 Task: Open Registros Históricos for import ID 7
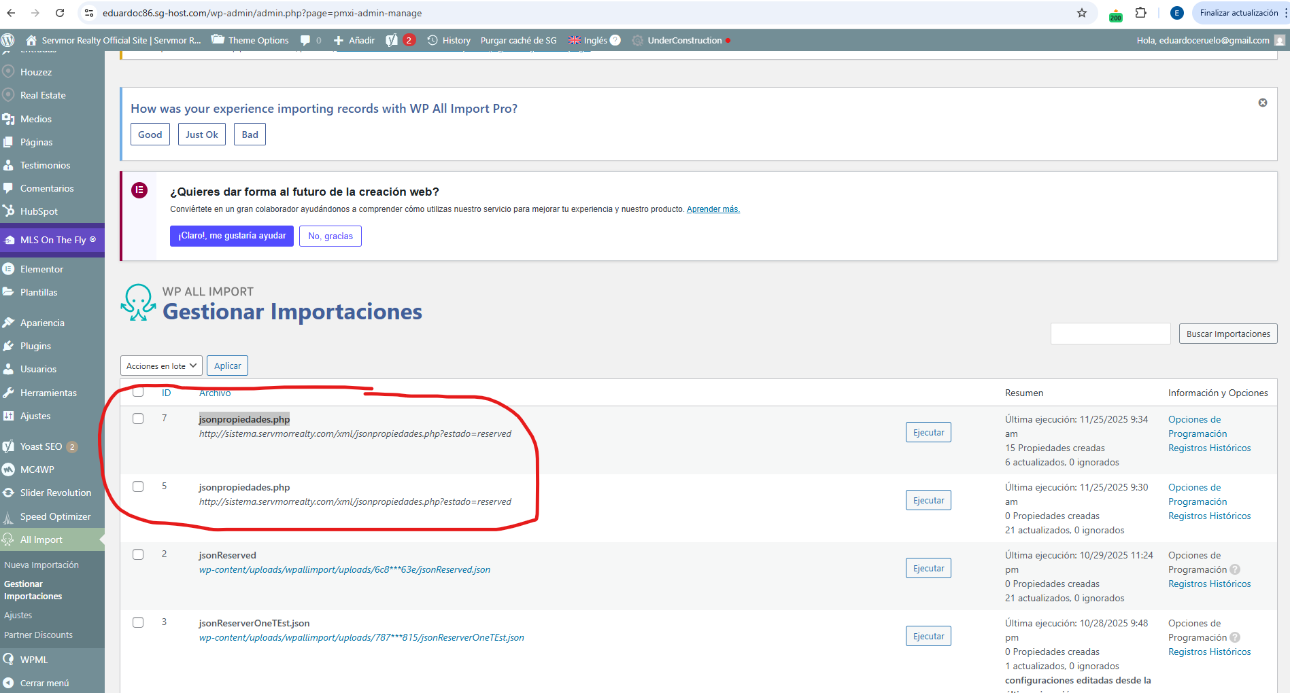1209,448
